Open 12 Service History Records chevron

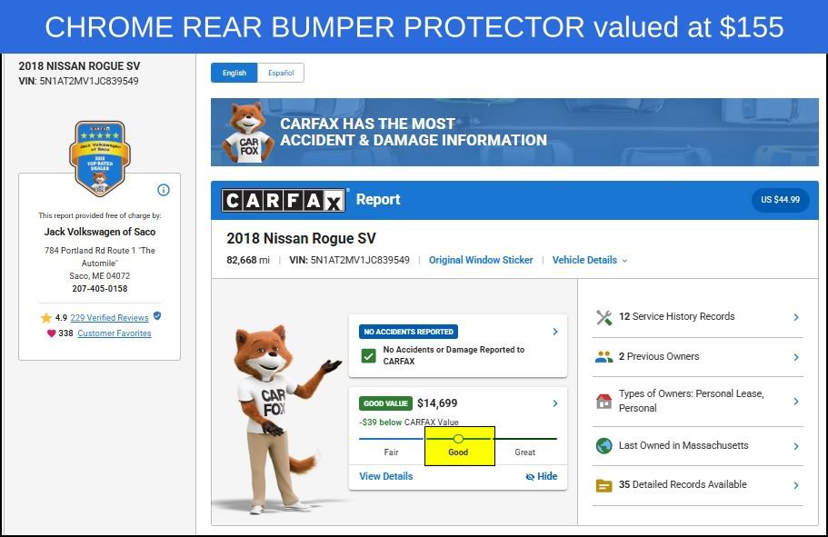click(x=796, y=317)
